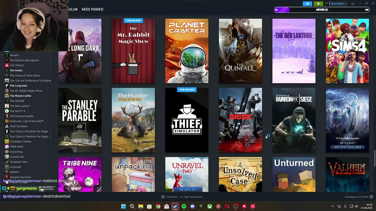Viewport: 376px width, 211px height.
Task: Open taskbar Search
Action: pyautogui.click(x=132, y=206)
